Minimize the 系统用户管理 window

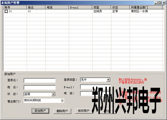pos(156,3)
